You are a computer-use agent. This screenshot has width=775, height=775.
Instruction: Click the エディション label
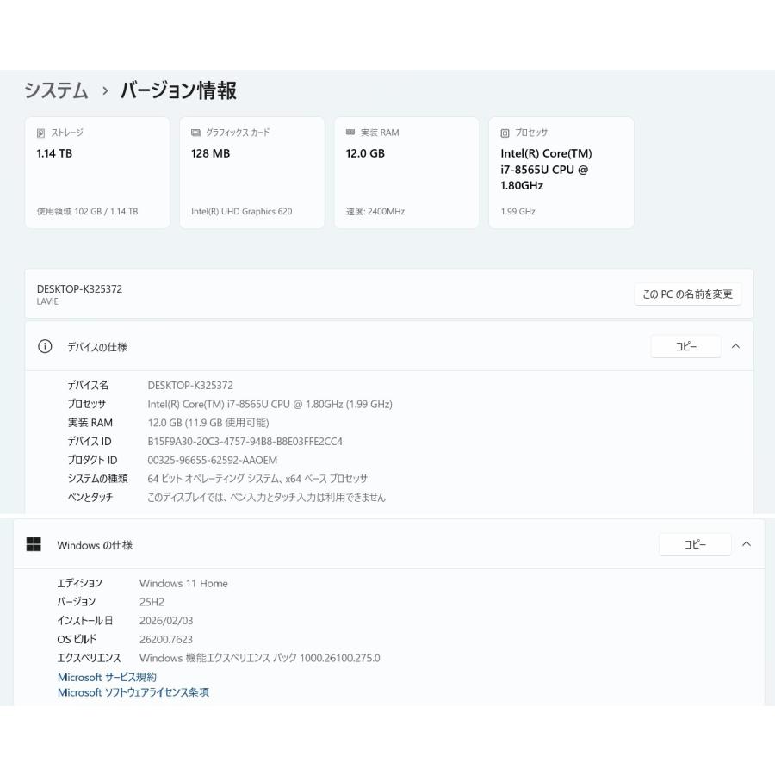pyautogui.click(x=79, y=583)
